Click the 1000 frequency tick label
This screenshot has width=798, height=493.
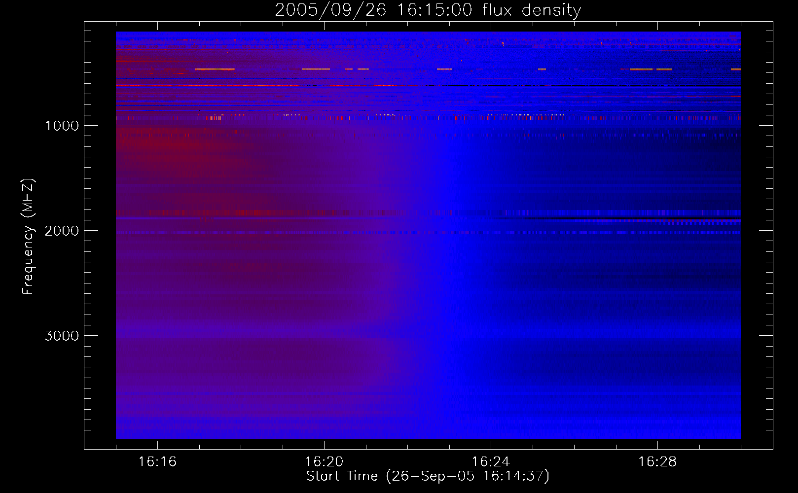[62, 126]
